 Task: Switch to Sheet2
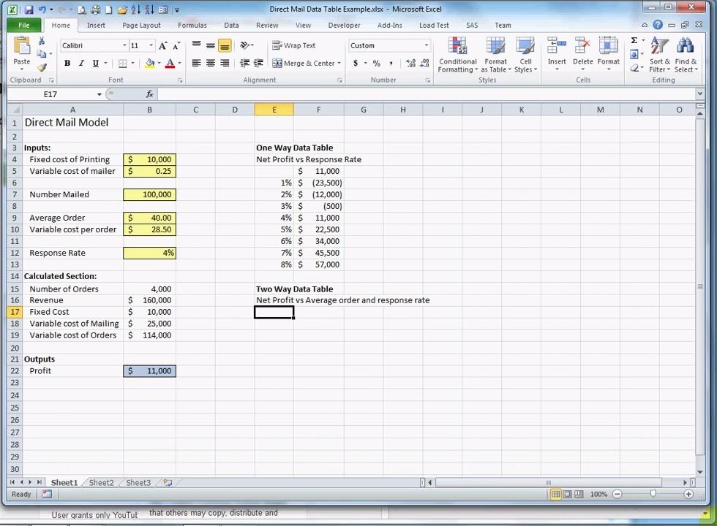(x=101, y=482)
